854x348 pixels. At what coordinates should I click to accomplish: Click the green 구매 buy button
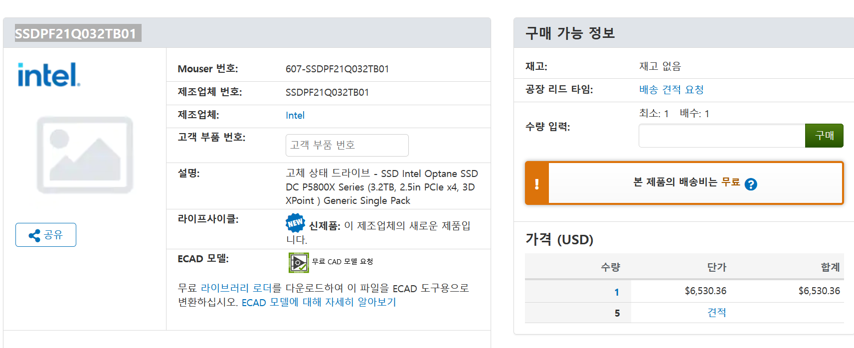tap(824, 136)
